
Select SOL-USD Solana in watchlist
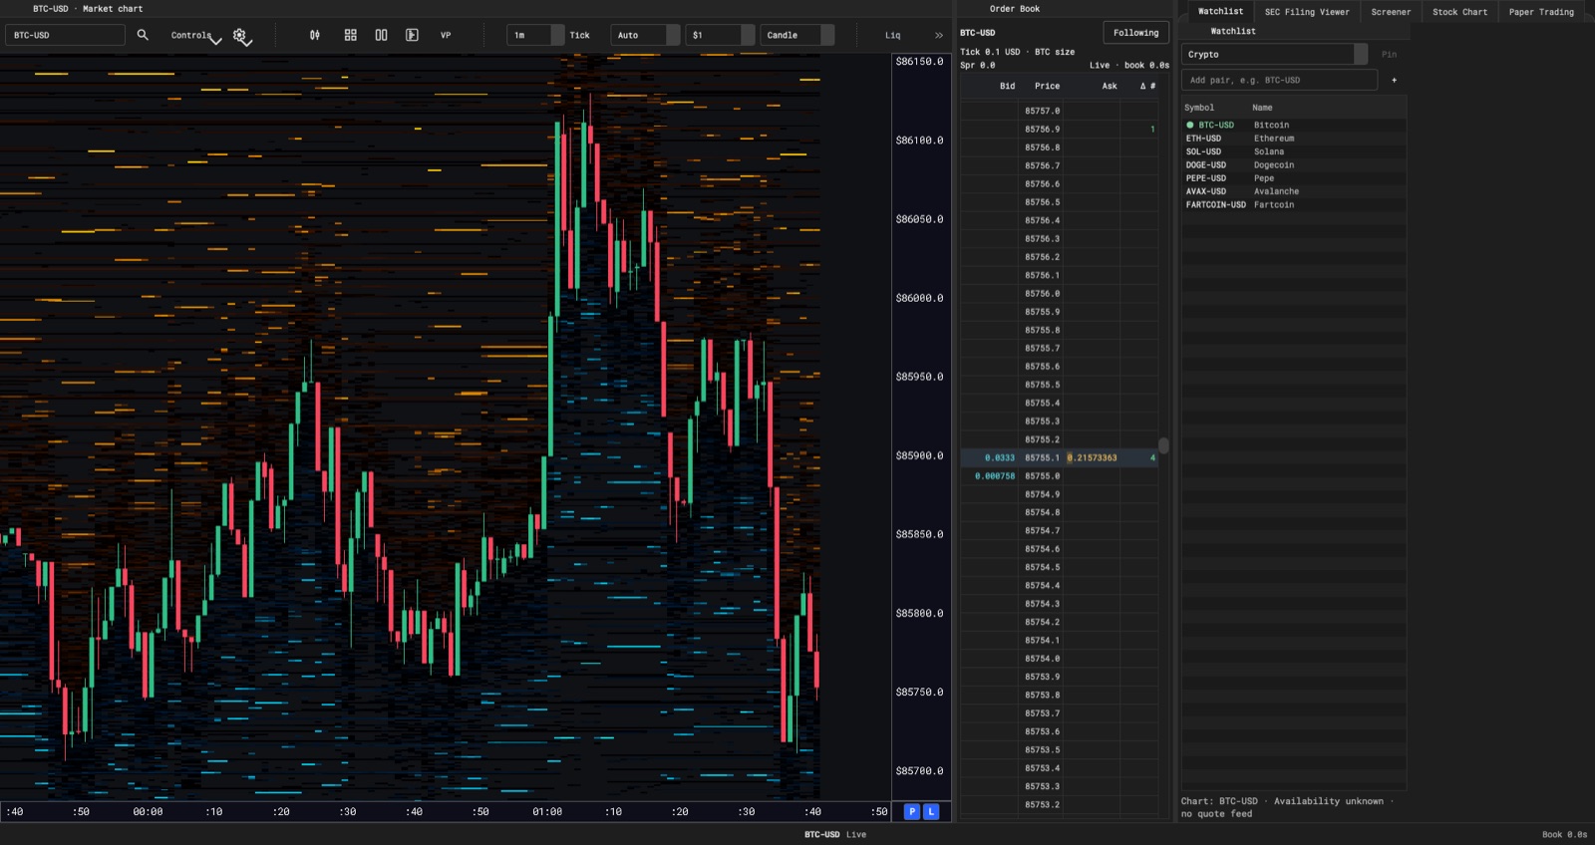[1294, 151]
